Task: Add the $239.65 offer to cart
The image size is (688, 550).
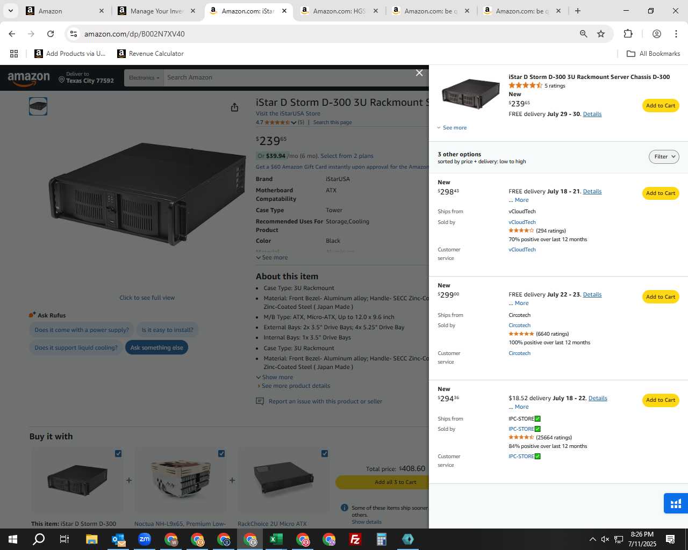Action: [661, 106]
